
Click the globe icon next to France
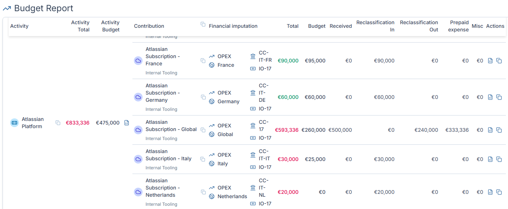tap(212, 65)
